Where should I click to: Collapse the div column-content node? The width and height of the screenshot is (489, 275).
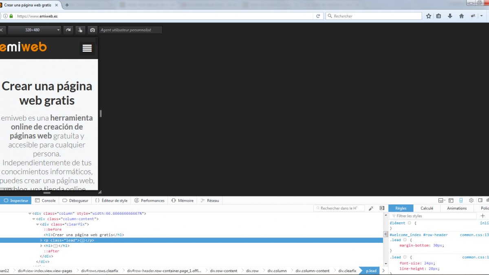[x=33, y=219]
